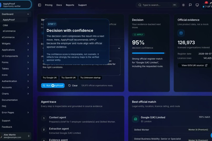The height and width of the screenshot is (141, 212).
Task: Click the Try Unknown startup sample button
Action: [90, 78]
